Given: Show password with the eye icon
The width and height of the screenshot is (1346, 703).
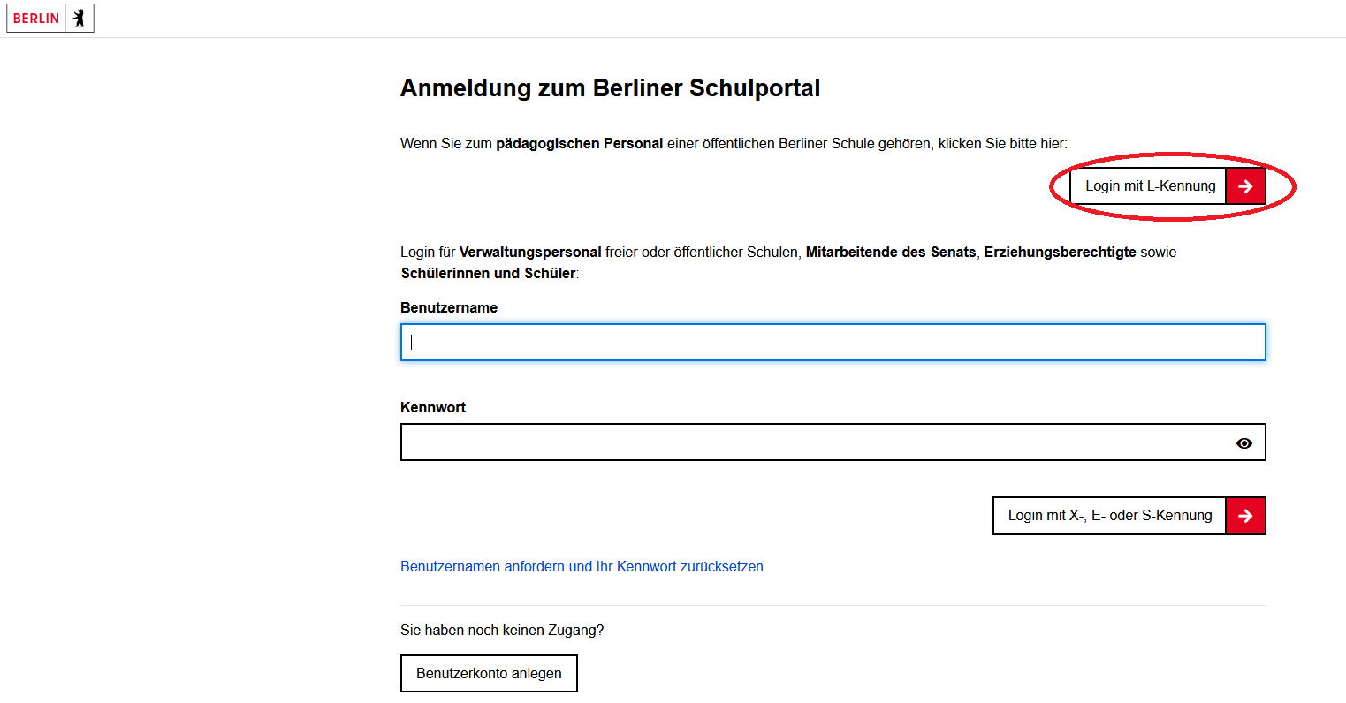Looking at the screenshot, I should pos(1243,443).
